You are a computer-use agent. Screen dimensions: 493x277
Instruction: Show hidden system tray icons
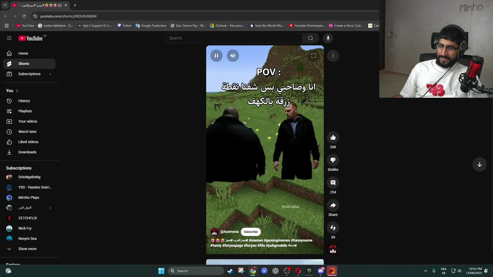click(x=426, y=271)
